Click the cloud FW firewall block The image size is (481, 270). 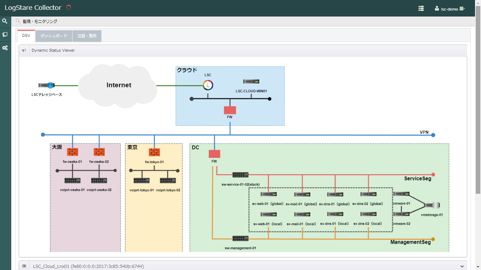tap(230, 110)
